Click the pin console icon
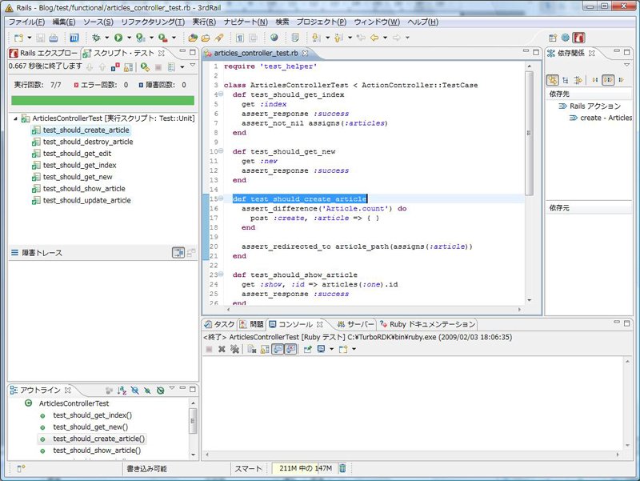The width and height of the screenshot is (640, 481). click(x=308, y=349)
